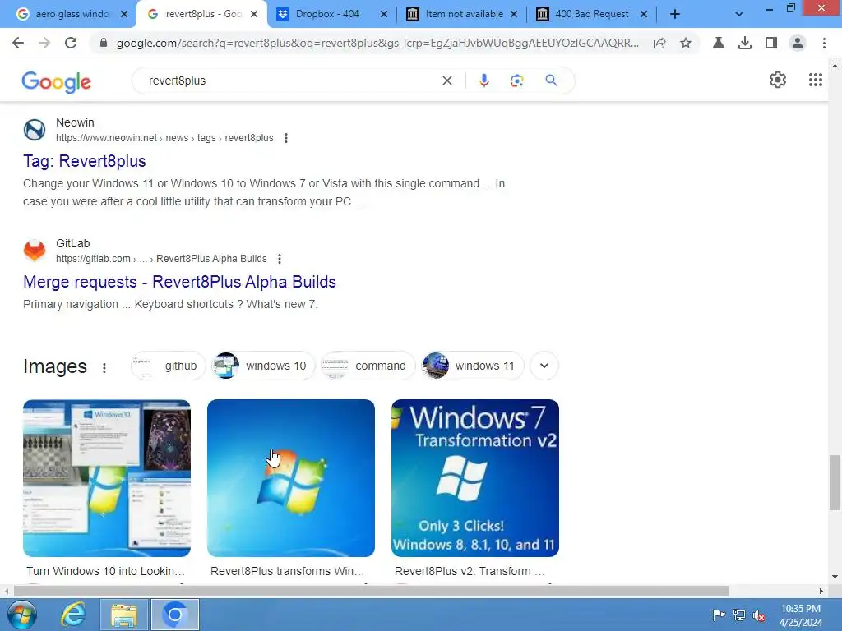Screen dimensions: 842x631
Task: Open more options for GitLab result
Action: pos(280,259)
